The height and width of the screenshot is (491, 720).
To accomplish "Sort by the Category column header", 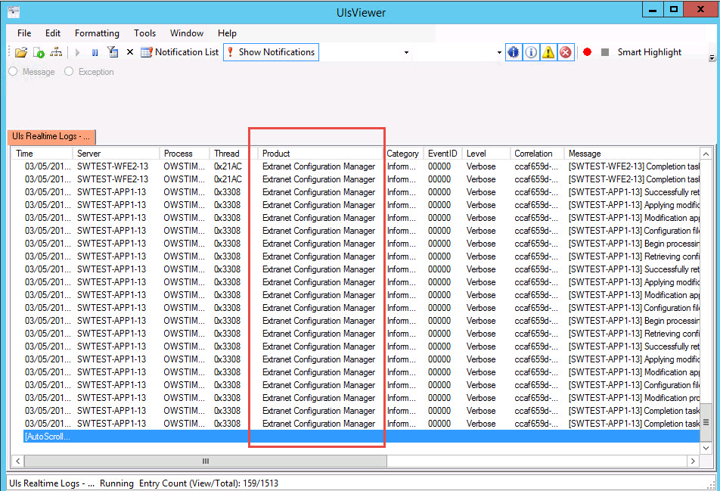I will point(402,154).
